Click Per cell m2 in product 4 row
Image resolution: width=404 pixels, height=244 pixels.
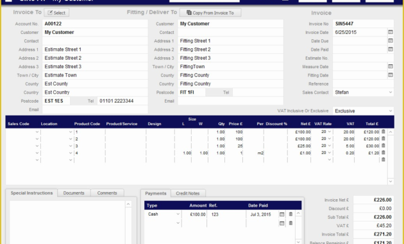[x=253, y=153]
